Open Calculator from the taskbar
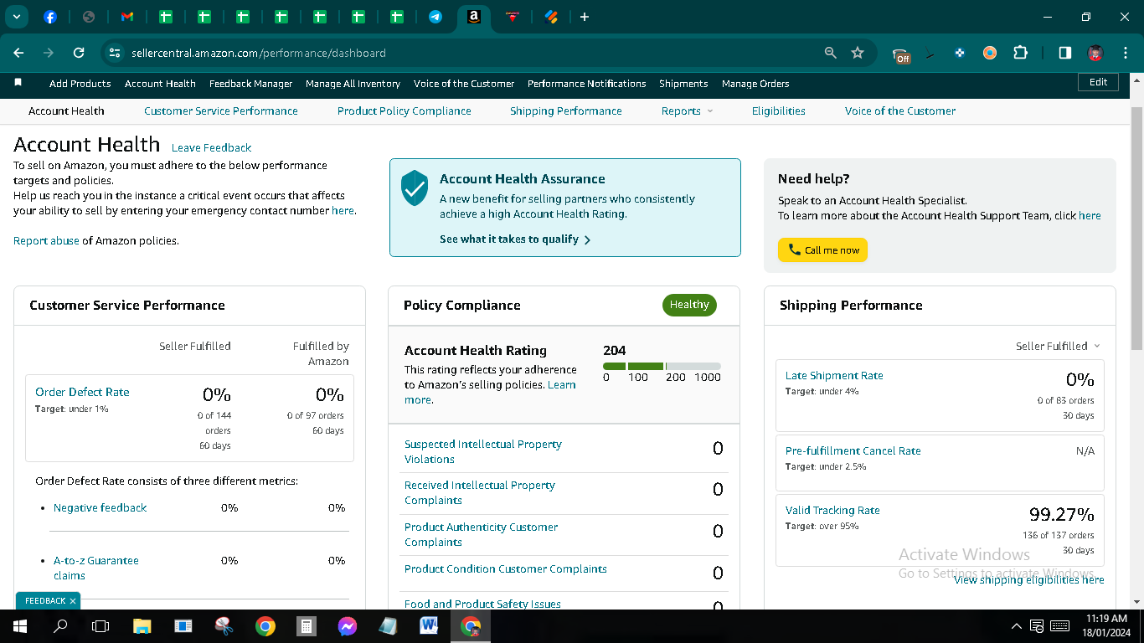The width and height of the screenshot is (1144, 643). (307, 626)
